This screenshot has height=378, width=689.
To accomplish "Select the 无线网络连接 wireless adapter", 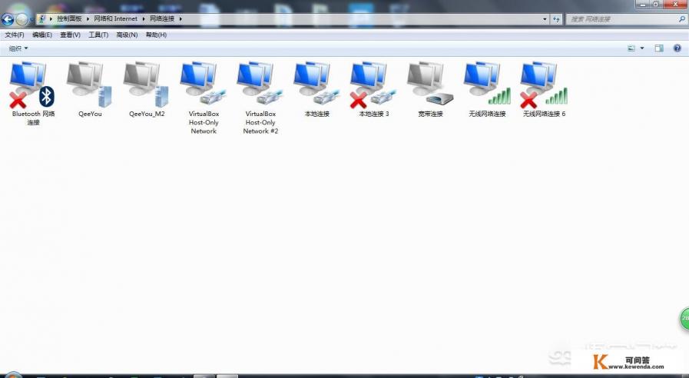I will pos(487,86).
